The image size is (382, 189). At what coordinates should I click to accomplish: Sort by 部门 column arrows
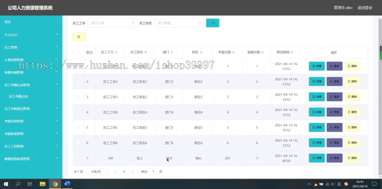pos(171,53)
